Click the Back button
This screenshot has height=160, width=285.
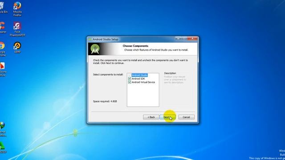click(151, 117)
